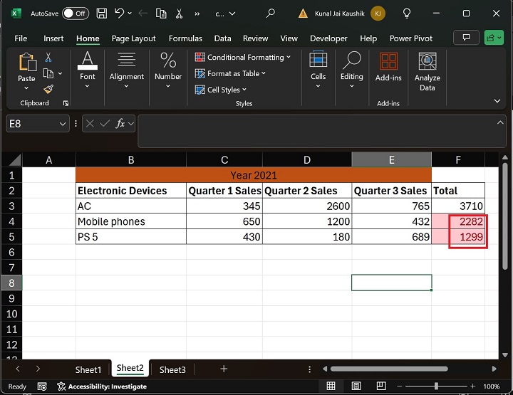
Task: Open the Name Box dropdown arrow
Action: [x=63, y=124]
